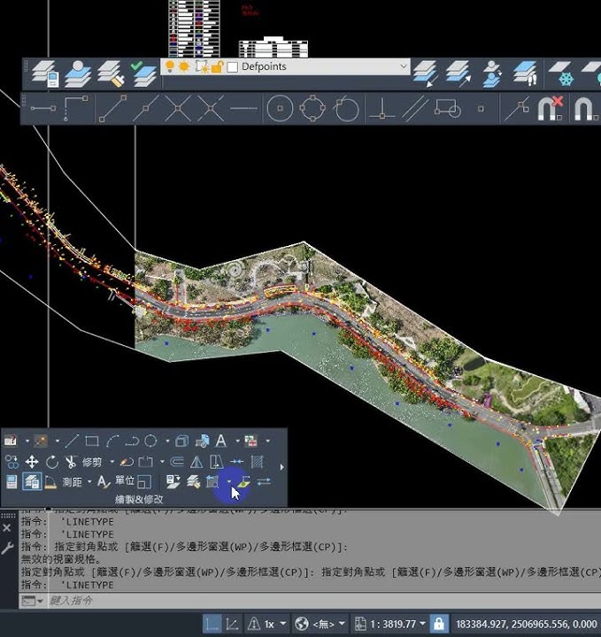Screen dimensions: 601x637
Task: Select the Parallel object snap
Action: [415, 109]
